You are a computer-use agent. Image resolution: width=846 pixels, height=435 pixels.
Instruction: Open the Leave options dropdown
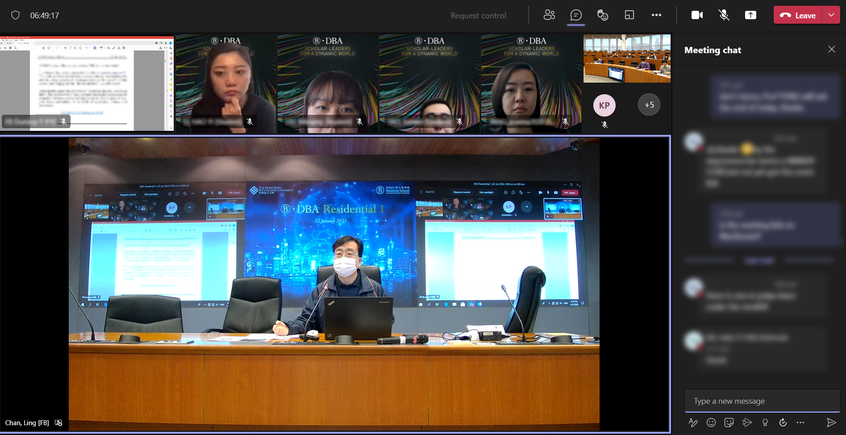[x=832, y=15]
